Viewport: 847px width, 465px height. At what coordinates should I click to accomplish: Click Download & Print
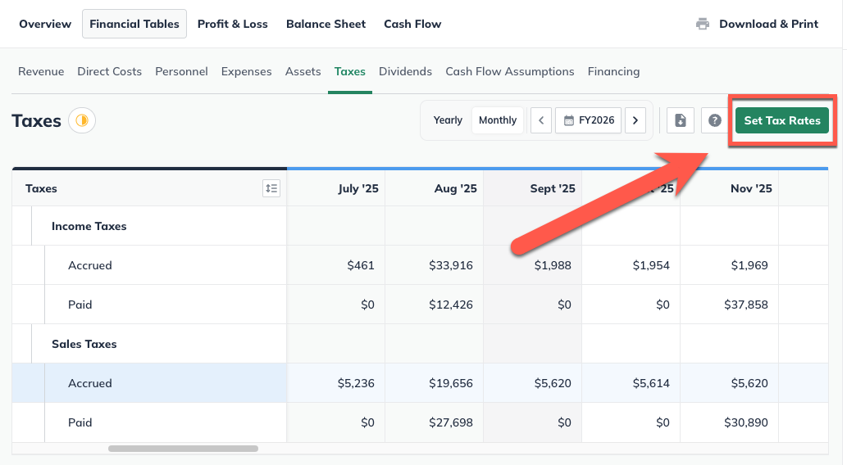click(x=767, y=24)
